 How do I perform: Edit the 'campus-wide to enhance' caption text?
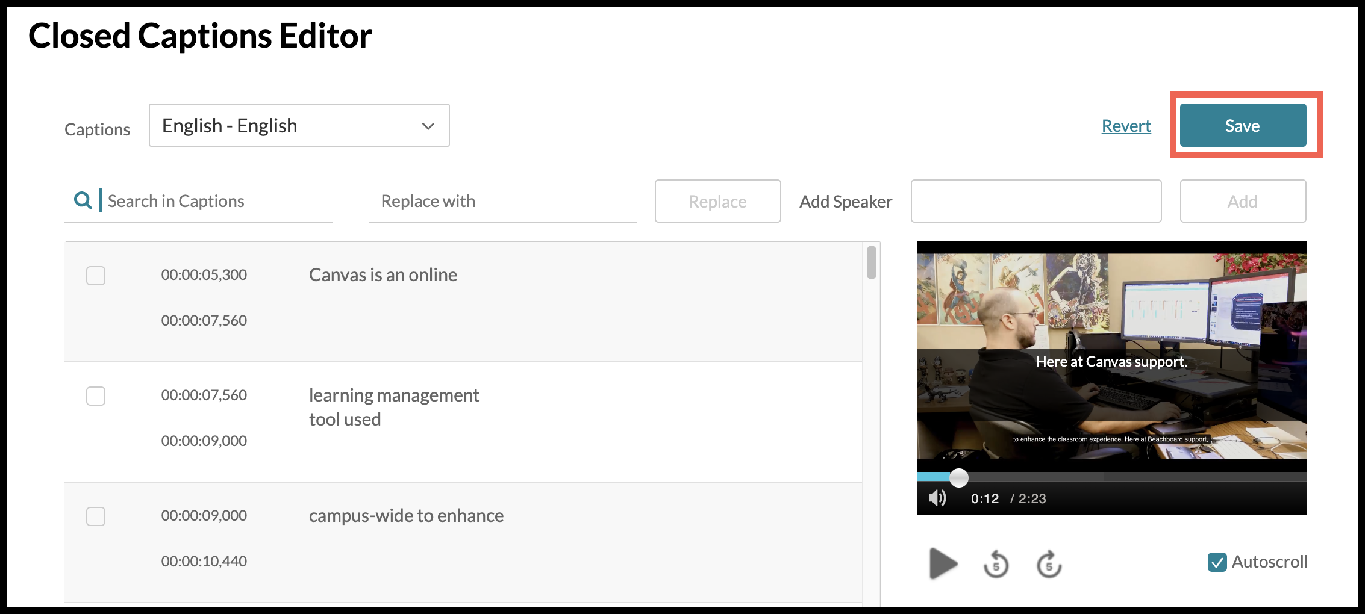pos(406,516)
